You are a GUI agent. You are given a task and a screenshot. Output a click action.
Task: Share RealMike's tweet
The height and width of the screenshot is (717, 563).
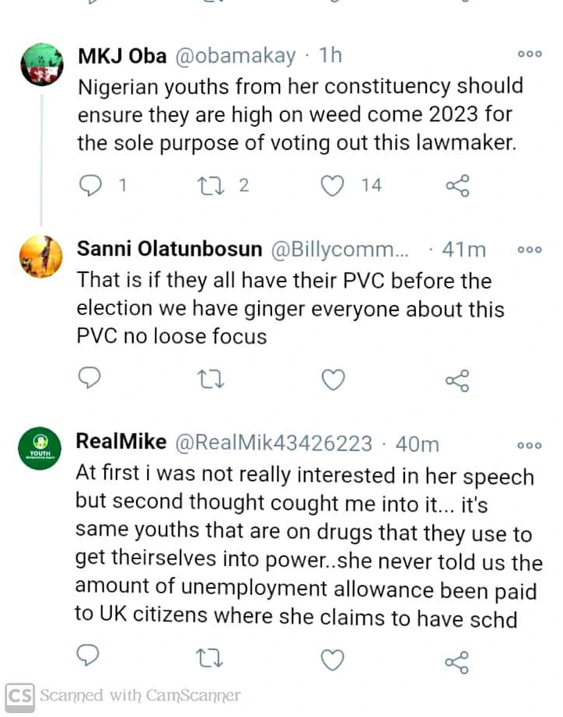[x=457, y=661]
